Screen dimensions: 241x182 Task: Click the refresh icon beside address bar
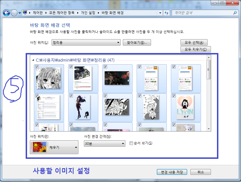pos(167,13)
